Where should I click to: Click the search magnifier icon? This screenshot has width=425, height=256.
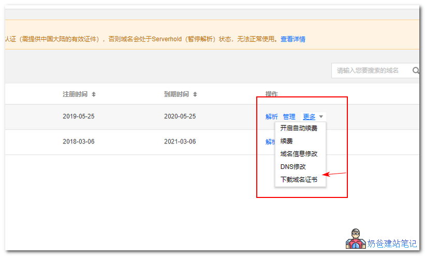click(415, 70)
